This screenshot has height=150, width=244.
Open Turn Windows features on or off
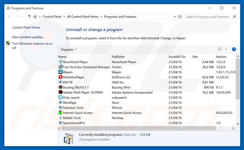point(32,46)
